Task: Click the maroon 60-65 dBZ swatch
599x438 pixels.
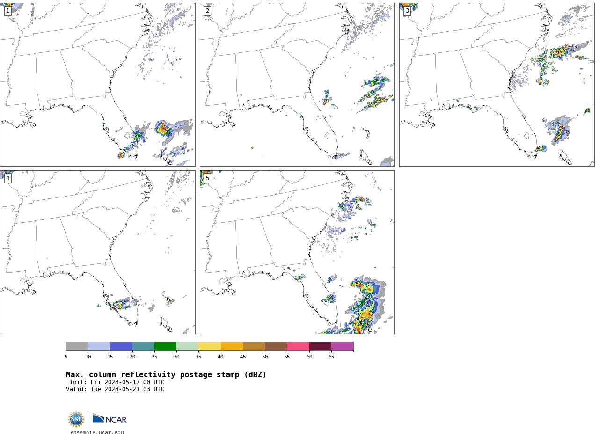Action: point(320,346)
